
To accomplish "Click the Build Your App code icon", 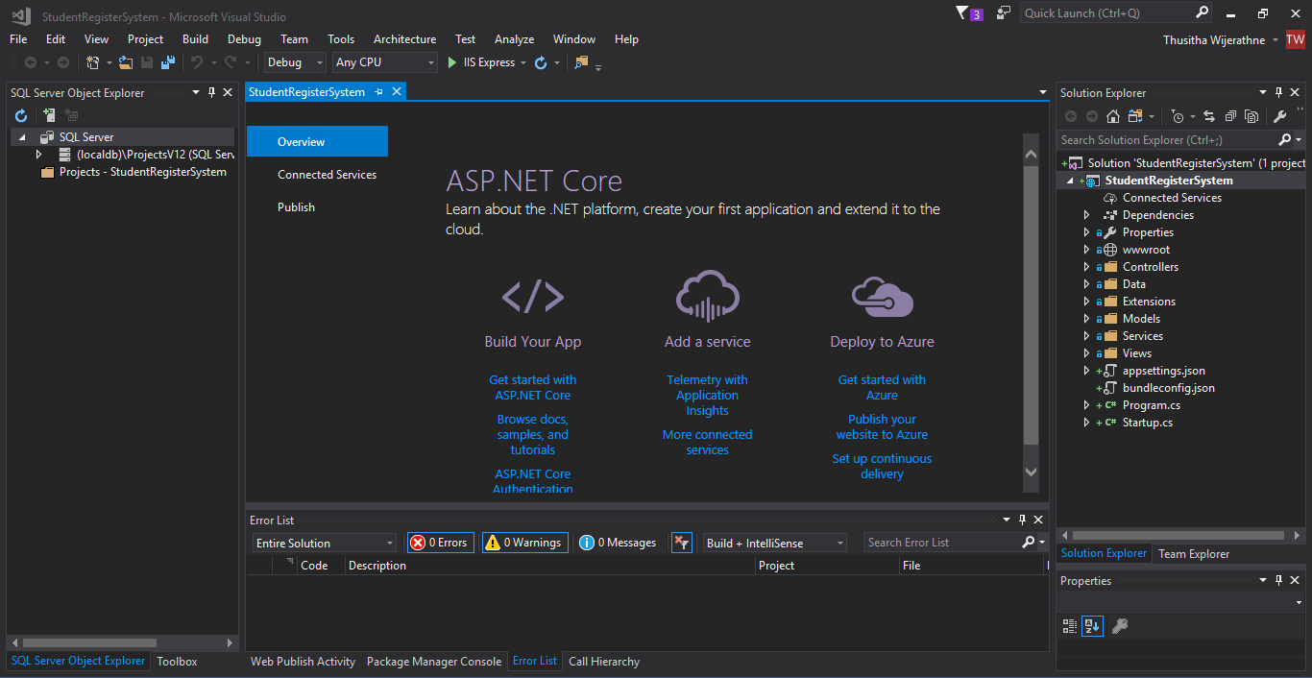I will pos(533,297).
